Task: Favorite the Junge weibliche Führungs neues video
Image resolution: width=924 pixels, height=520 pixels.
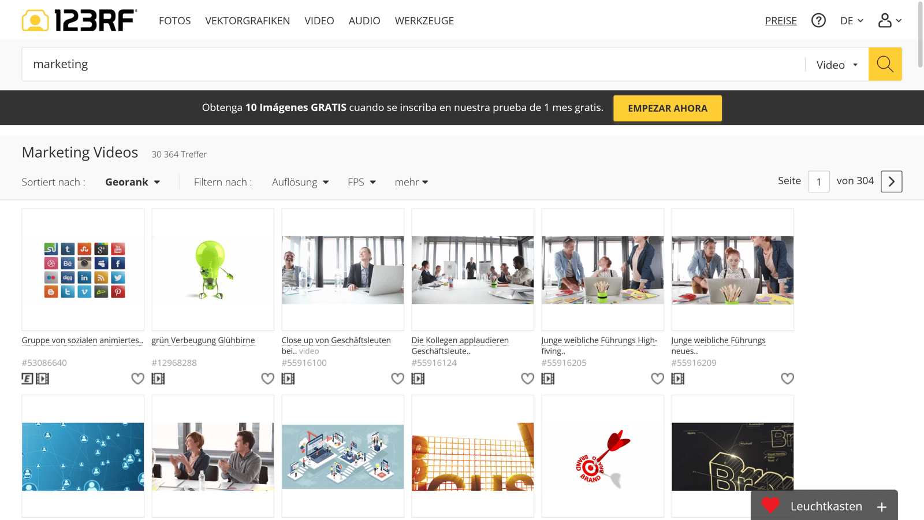Action: pyautogui.click(x=787, y=378)
